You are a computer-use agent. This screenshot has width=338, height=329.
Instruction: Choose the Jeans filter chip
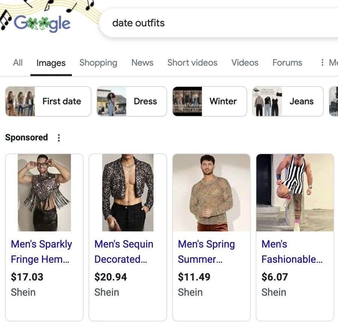tap(288, 101)
